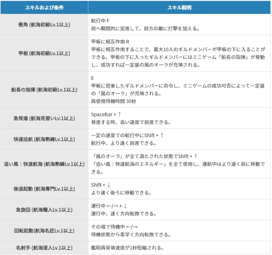Click the 急旋回 (航海職人Lv.1以上) cell
The image size is (272, 255).
(x=44, y=210)
